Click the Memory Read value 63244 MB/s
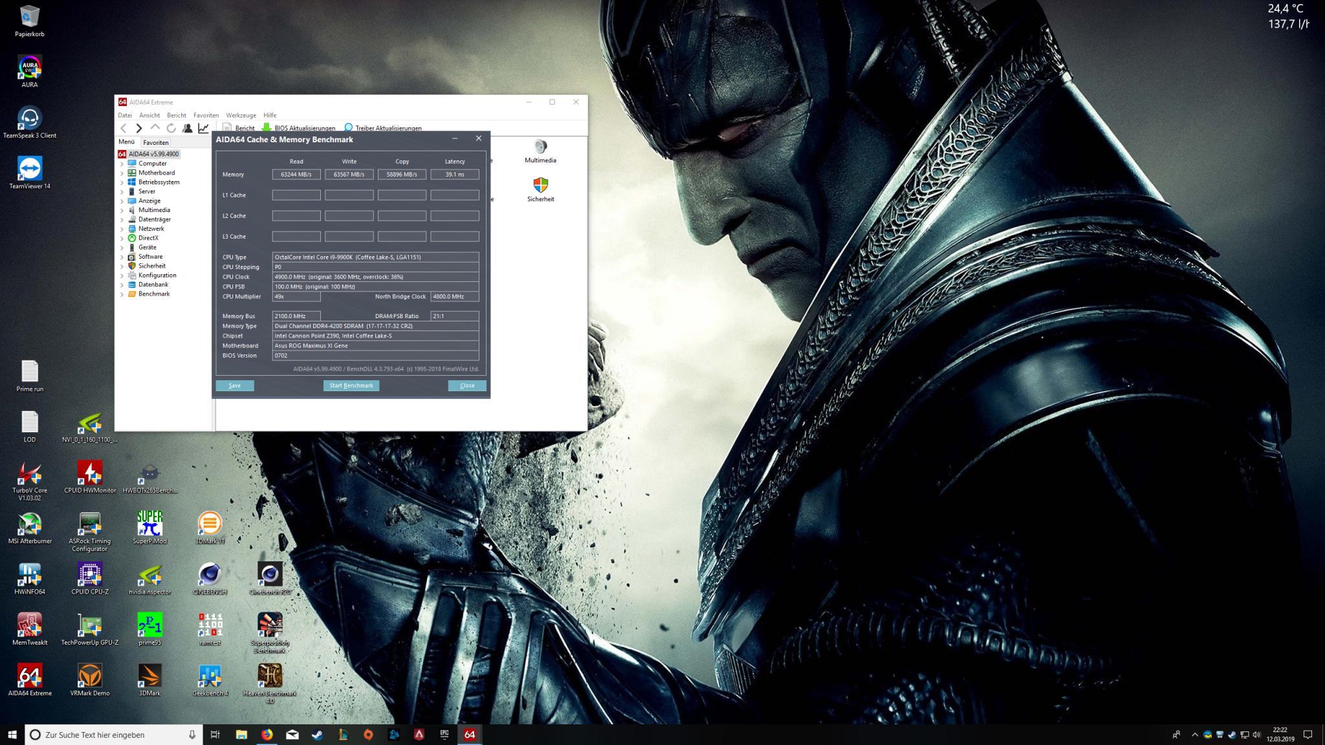Image resolution: width=1325 pixels, height=745 pixels. coord(296,175)
